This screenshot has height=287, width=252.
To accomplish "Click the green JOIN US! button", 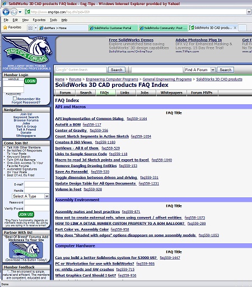I will tap(26, 214).
